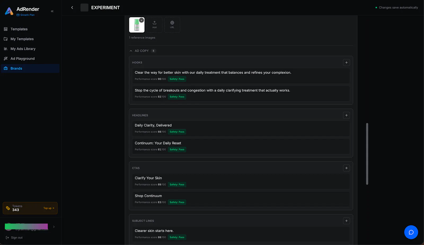Click Safety: Pass badge on 'Shop Continuum'
This screenshot has width=424, height=245.
(177, 202)
